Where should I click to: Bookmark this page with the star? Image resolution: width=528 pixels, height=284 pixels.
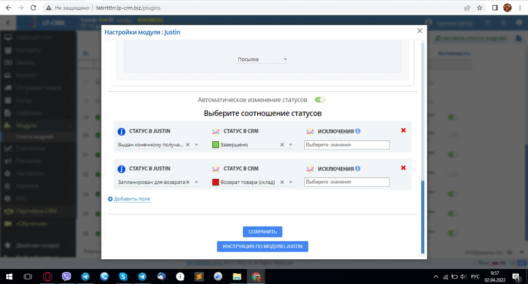tap(480, 8)
